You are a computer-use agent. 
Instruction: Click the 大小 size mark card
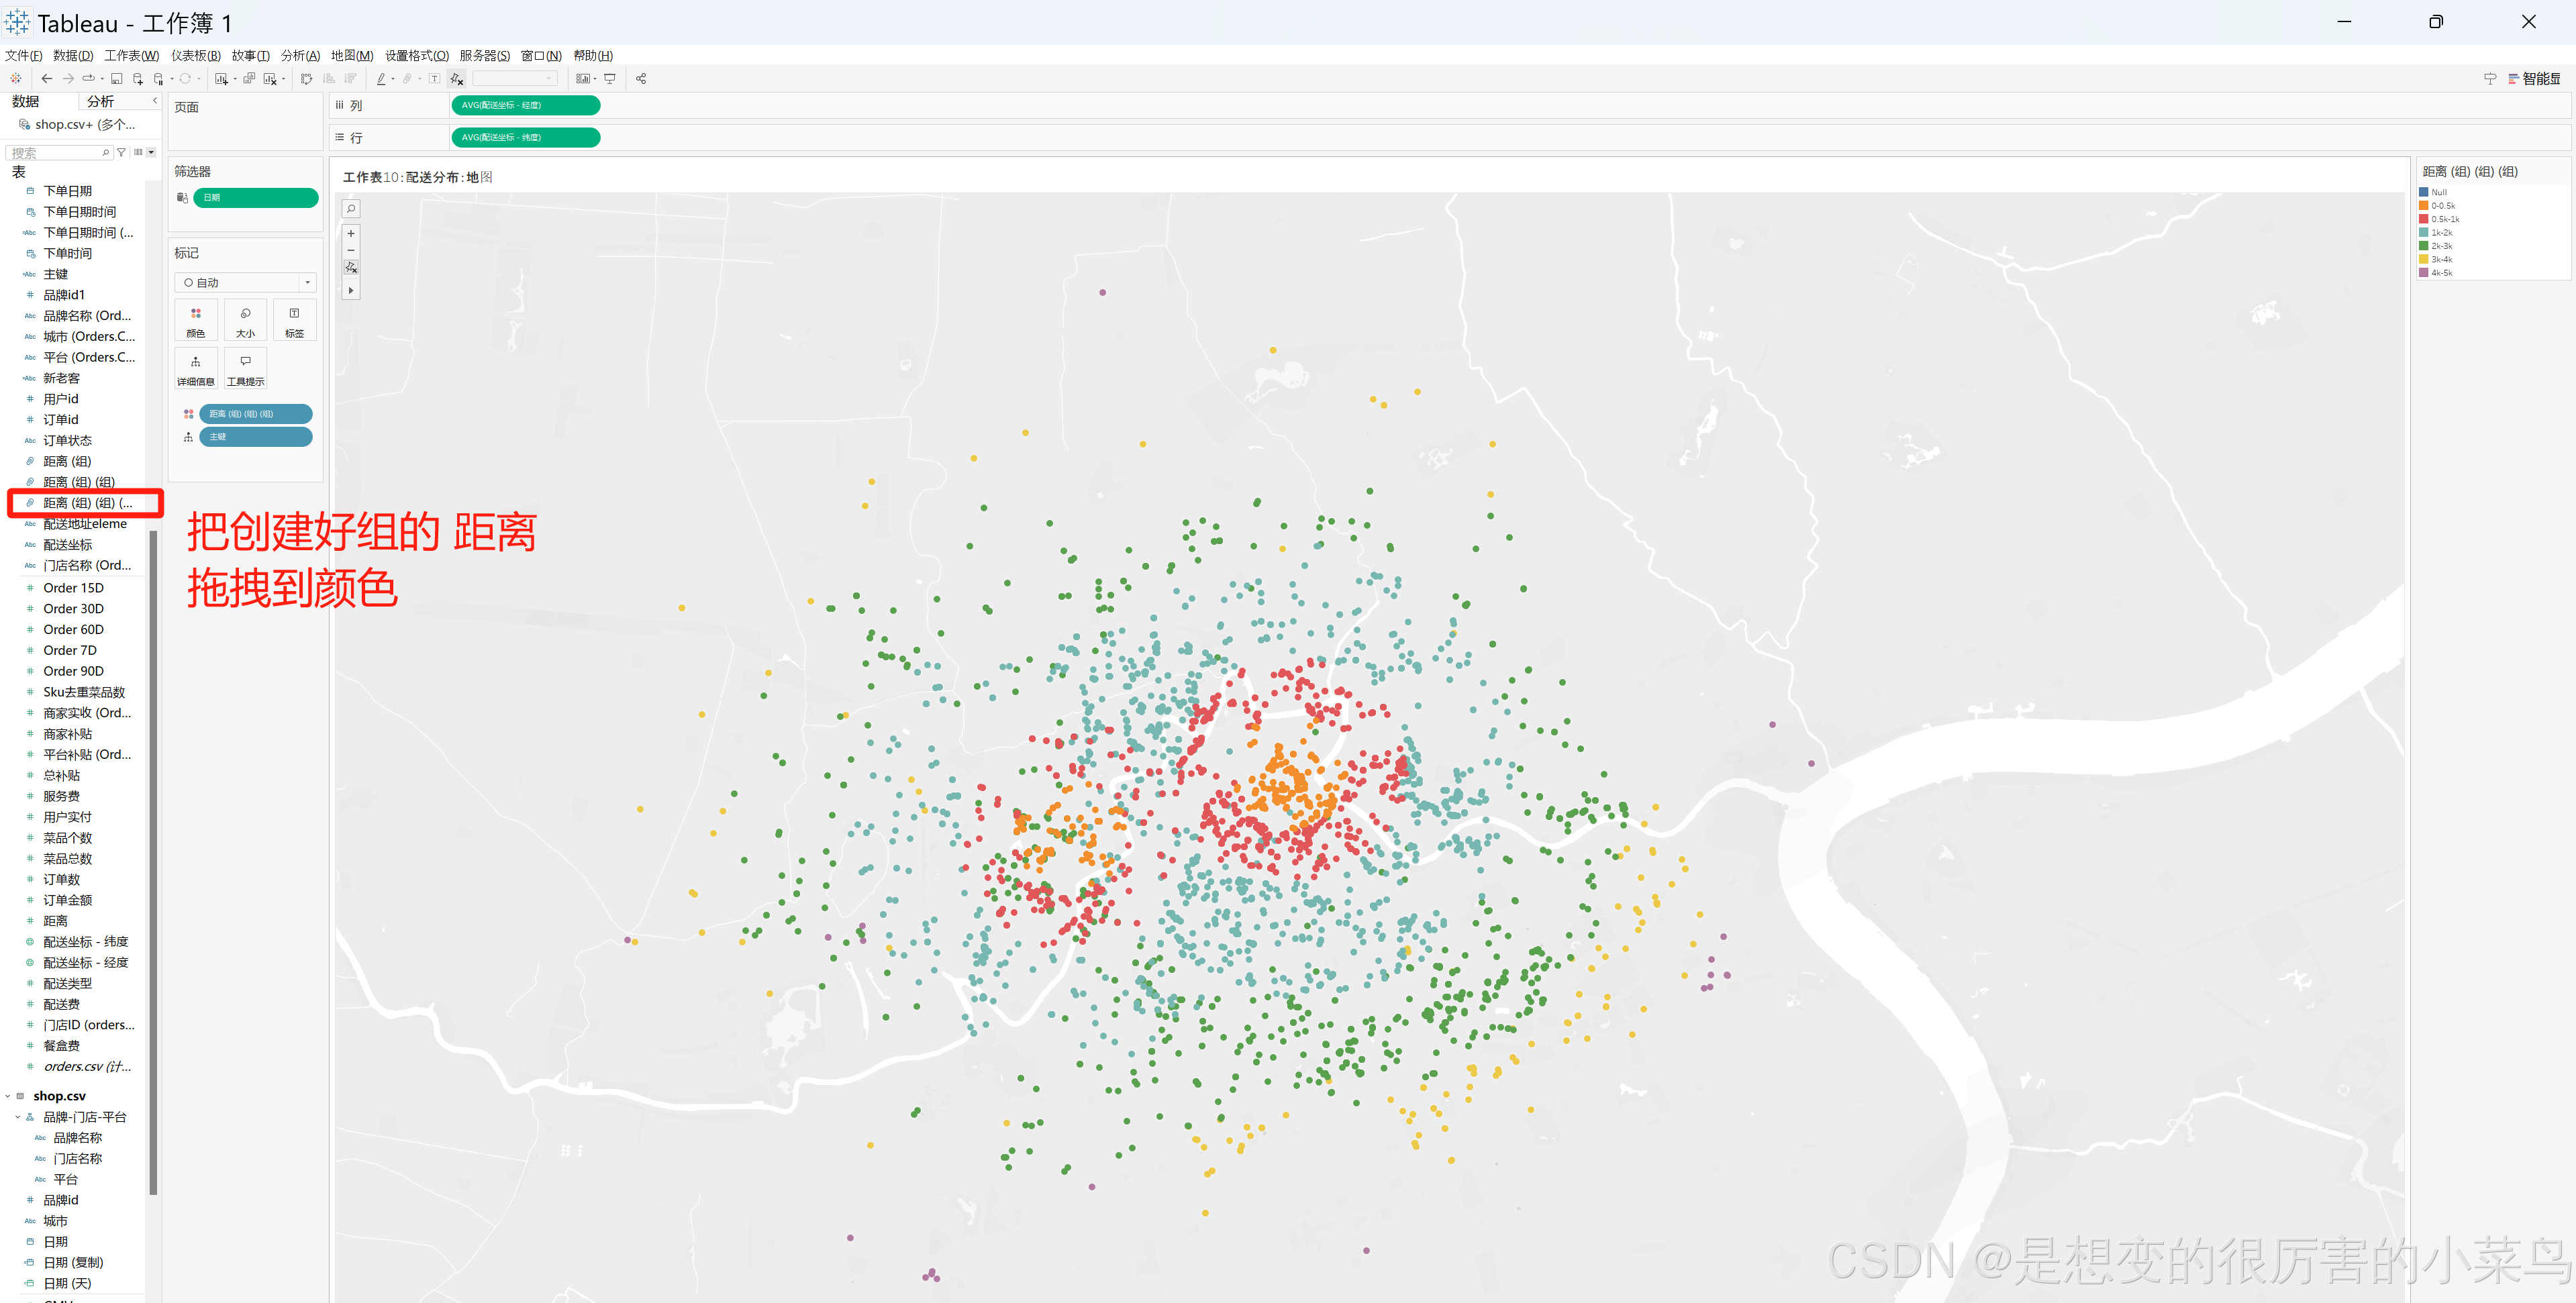point(245,320)
